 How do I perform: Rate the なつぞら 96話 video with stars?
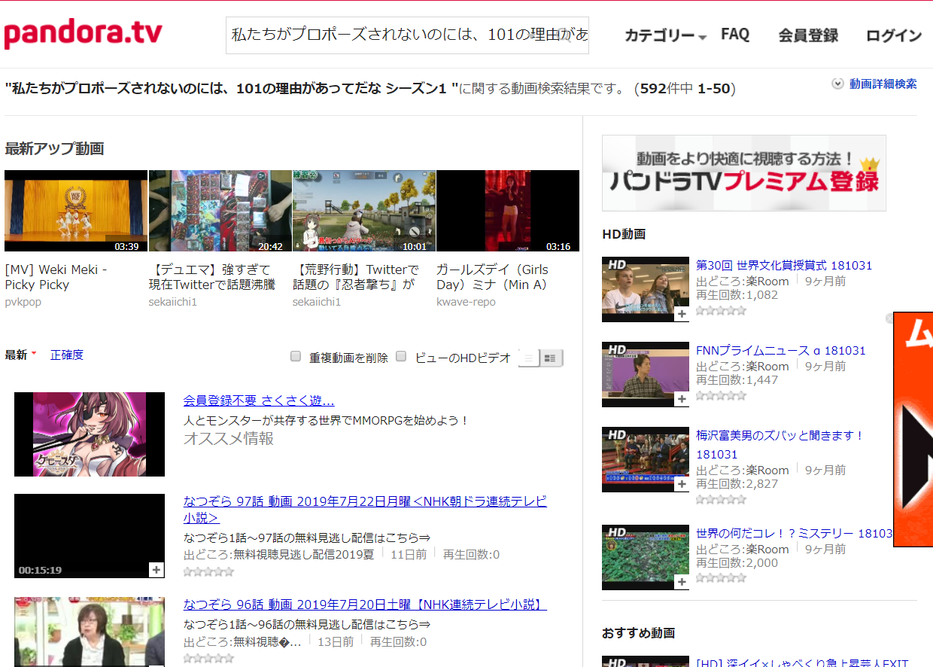208,659
